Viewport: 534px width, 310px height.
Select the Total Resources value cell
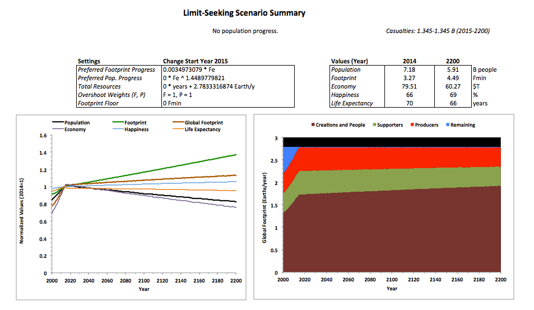coord(227,86)
